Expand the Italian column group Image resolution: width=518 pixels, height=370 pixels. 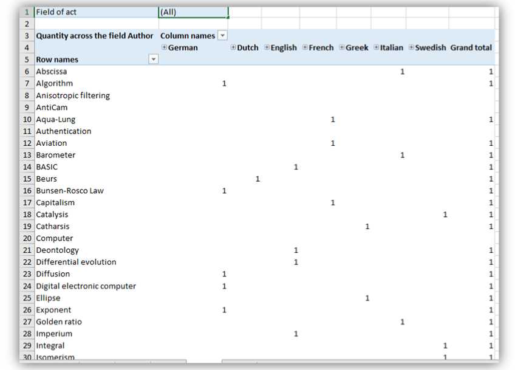(377, 47)
